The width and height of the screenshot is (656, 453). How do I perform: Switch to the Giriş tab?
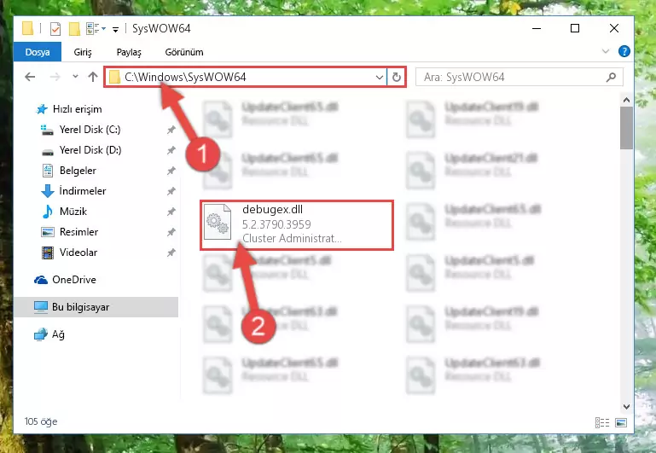click(x=83, y=52)
